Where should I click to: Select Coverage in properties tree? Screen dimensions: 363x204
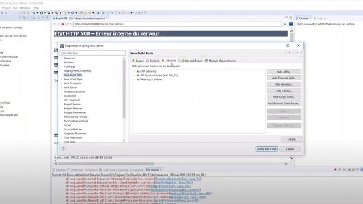click(70, 67)
